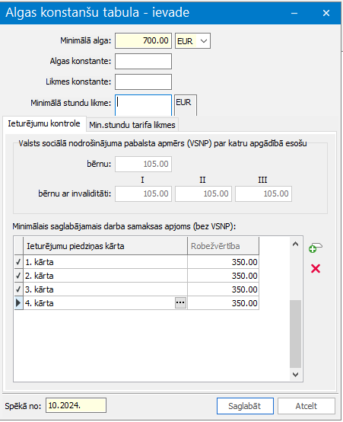Minimize the Algas konstanšu tabula window
The image size is (343, 422).
(294, 13)
